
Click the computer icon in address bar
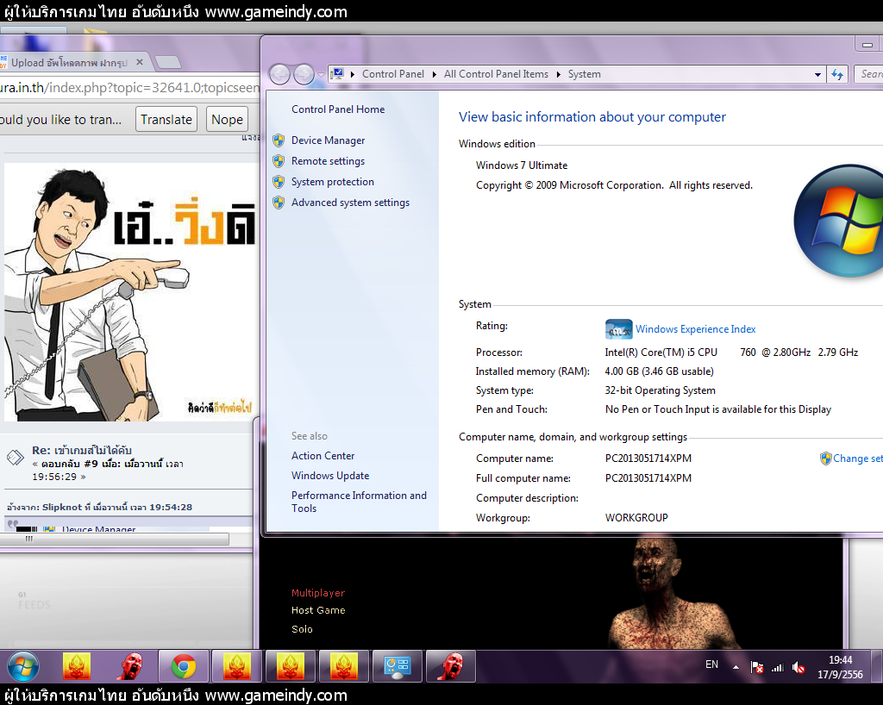(x=338, y=74)
